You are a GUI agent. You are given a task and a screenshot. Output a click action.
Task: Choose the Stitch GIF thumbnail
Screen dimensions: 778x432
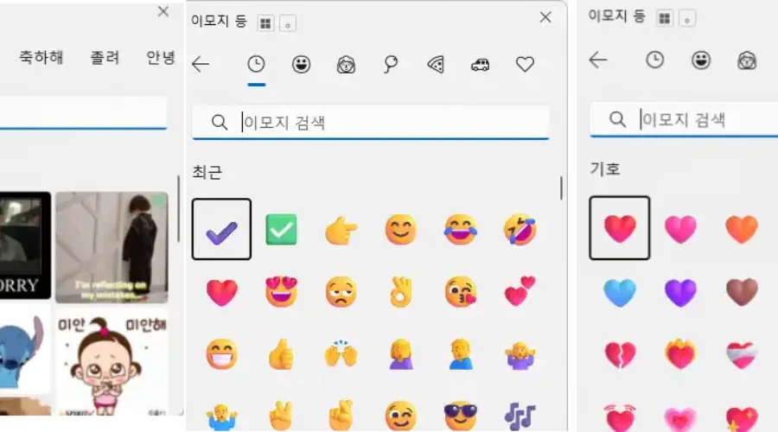25,353
